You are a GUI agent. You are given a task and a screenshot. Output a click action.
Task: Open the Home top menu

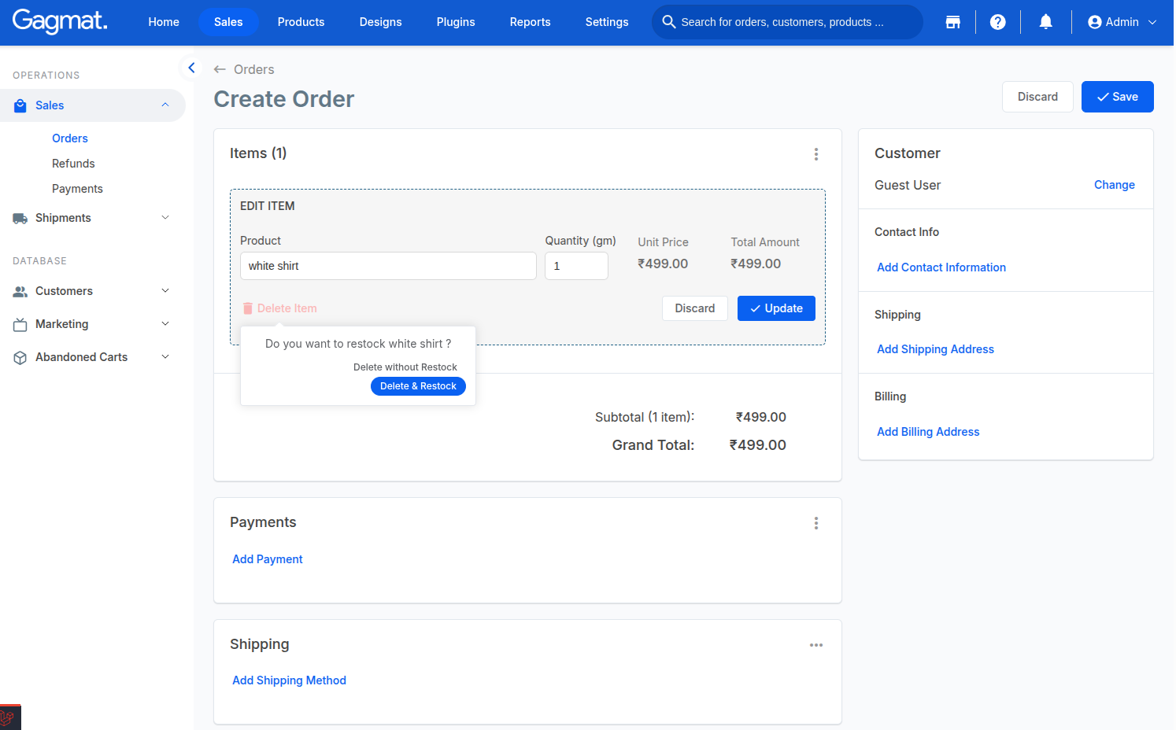coord(164,22)
